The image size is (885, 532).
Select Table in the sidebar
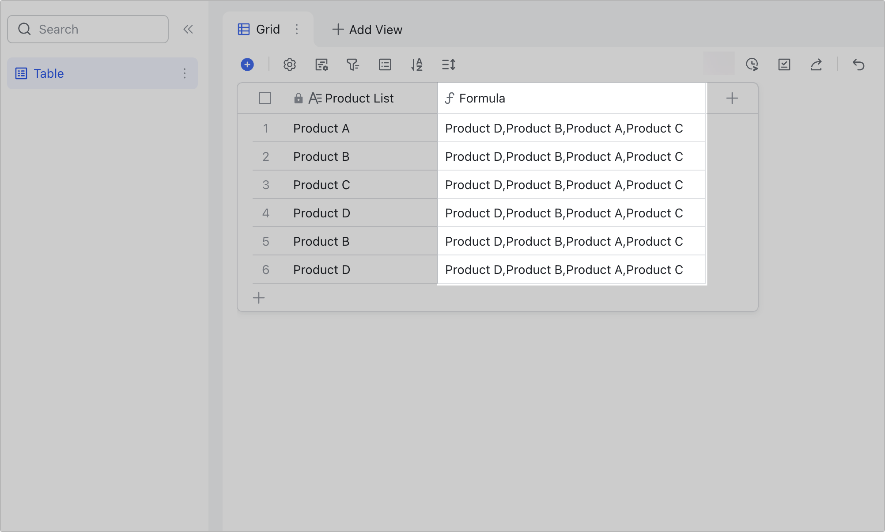(x=102, y=73)
